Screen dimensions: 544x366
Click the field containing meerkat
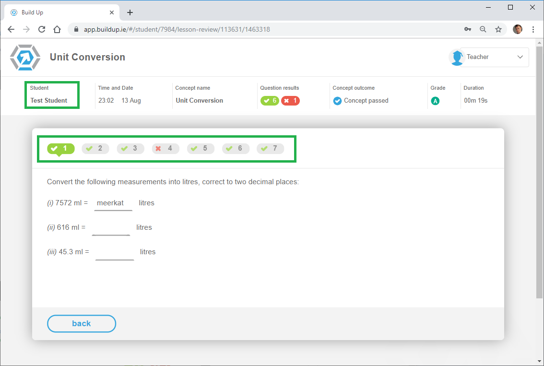point(113,203)
